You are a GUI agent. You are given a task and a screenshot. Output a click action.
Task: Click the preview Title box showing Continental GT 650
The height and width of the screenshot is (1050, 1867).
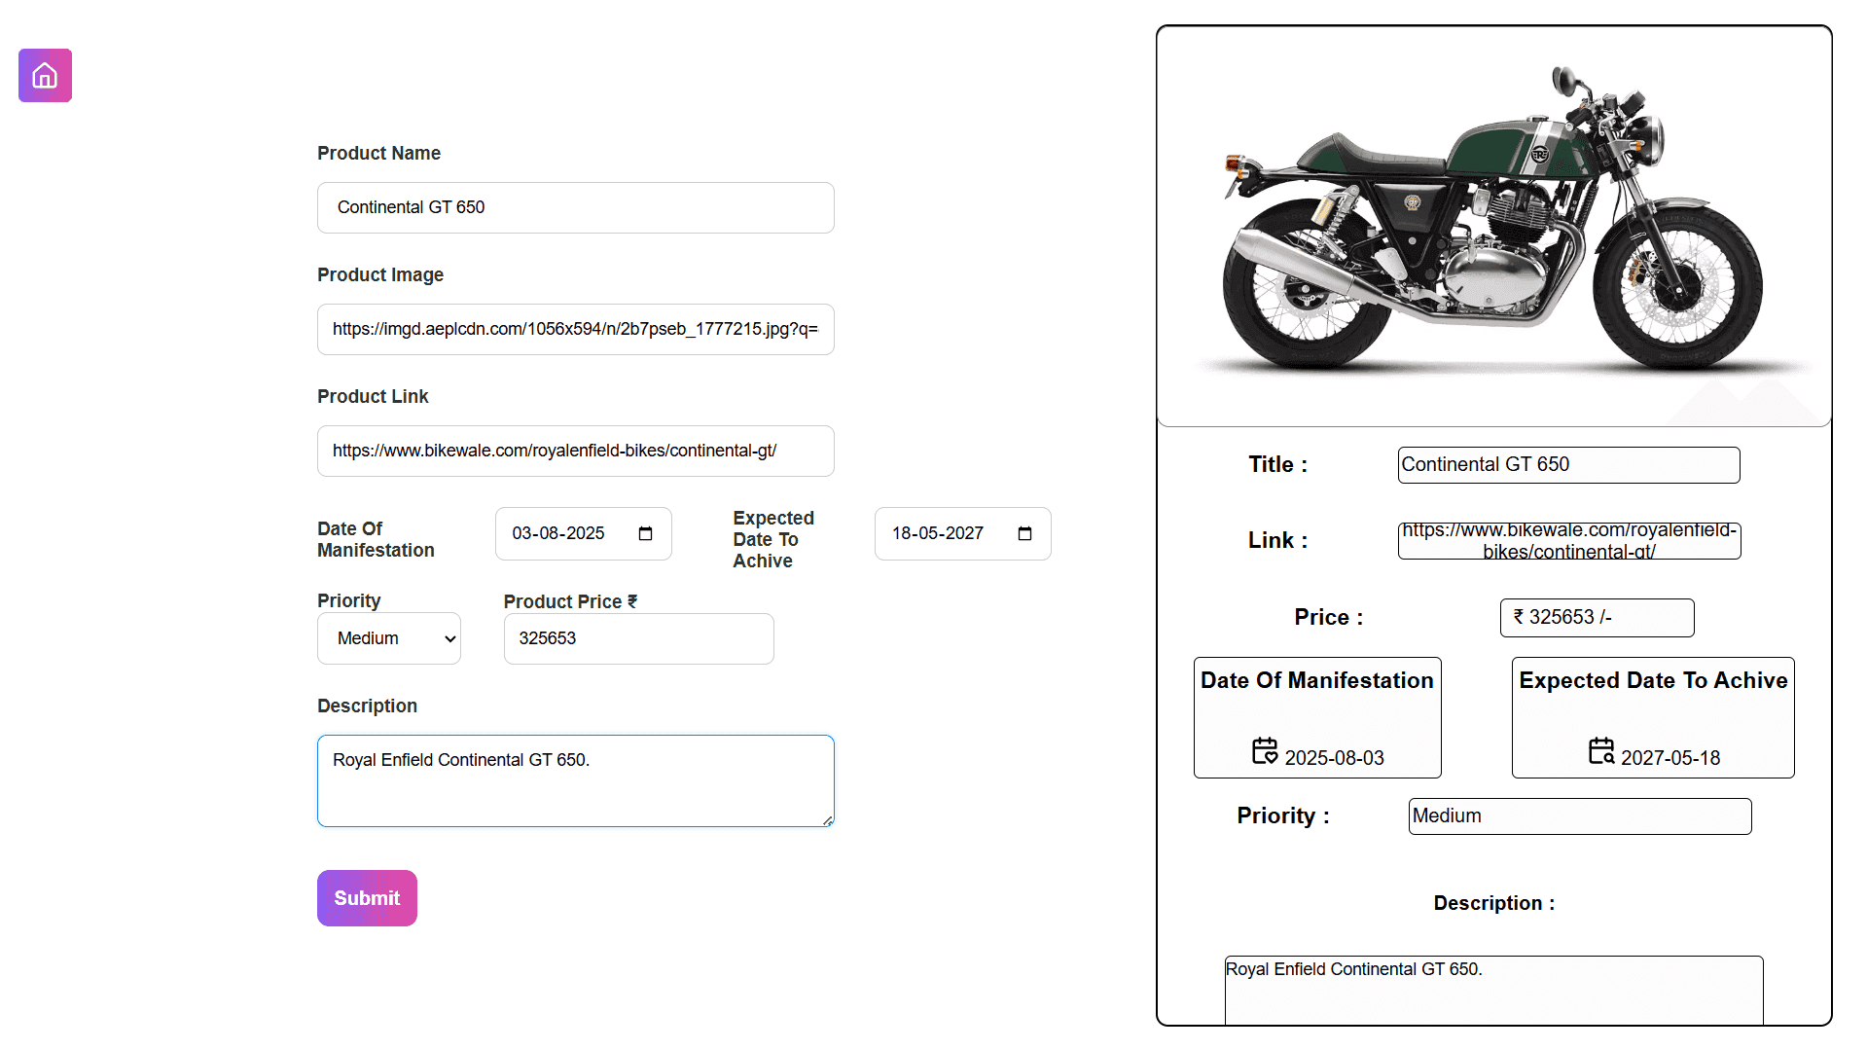pyautogui.click(x=1568, y=465)
